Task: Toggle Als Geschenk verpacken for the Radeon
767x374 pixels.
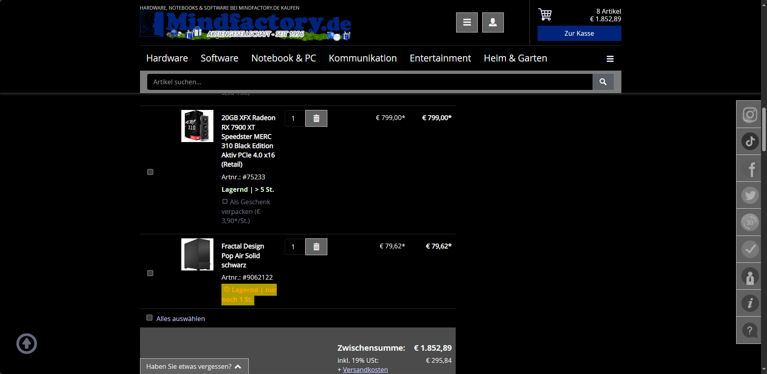Action: [225, 201]
